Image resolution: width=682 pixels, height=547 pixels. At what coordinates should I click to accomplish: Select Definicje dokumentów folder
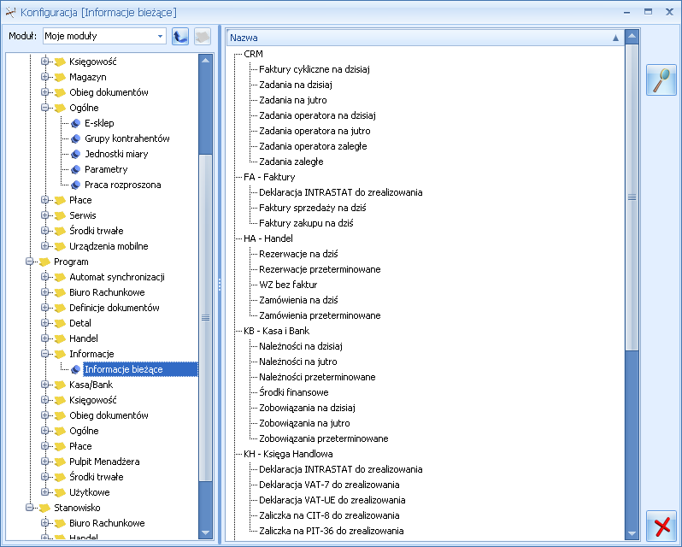click(x=114, y=308)
